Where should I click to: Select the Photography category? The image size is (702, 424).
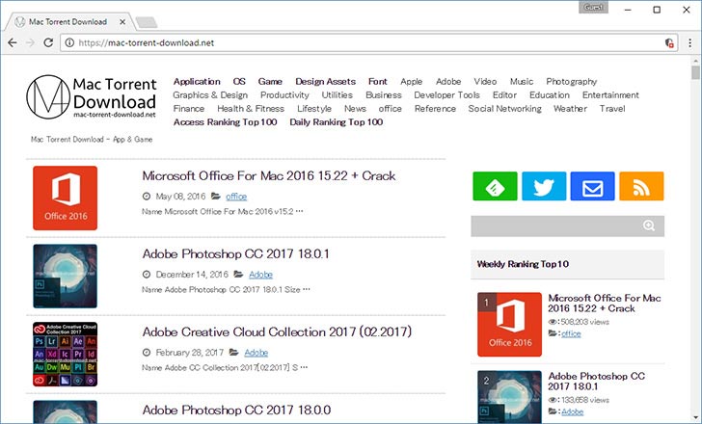[x=572, y=82]
